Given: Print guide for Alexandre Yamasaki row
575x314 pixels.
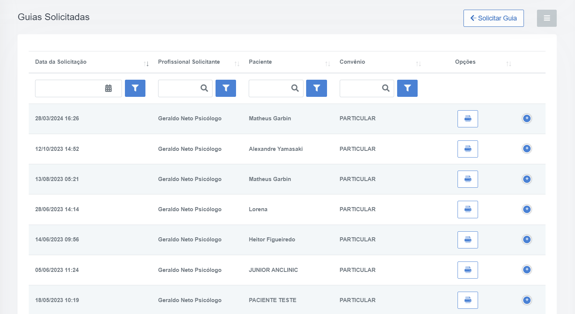Looking at the screenshot, I should (x=468, y=149).
